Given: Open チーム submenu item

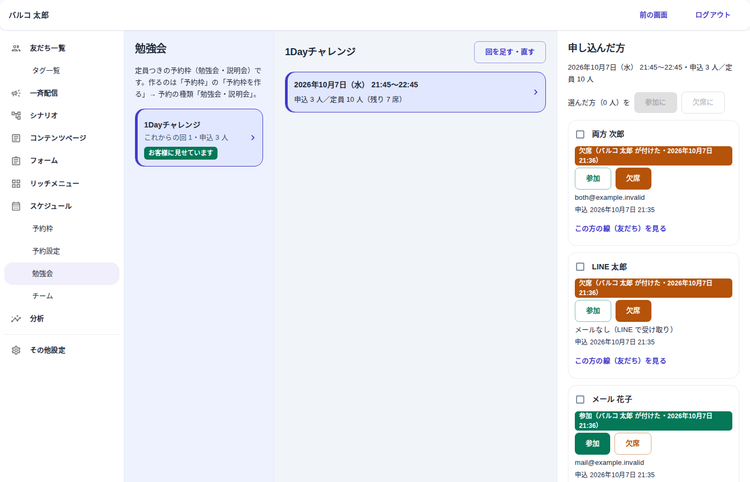Looking at the screenshot, I should (x=62, y=296).
